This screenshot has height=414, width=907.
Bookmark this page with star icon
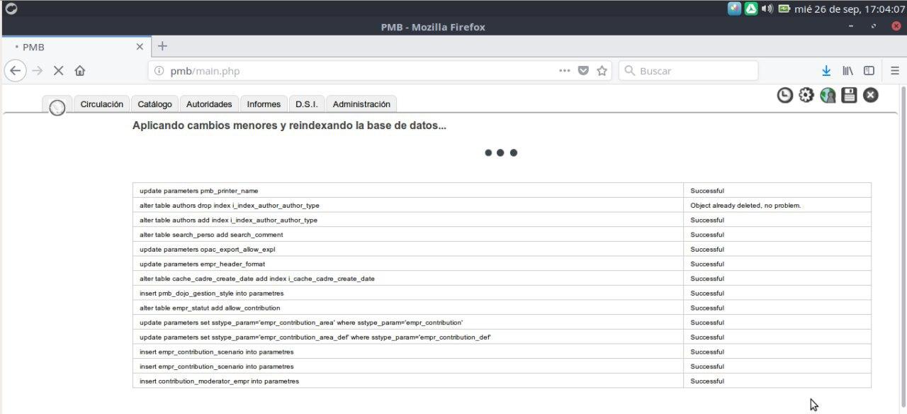602,71
